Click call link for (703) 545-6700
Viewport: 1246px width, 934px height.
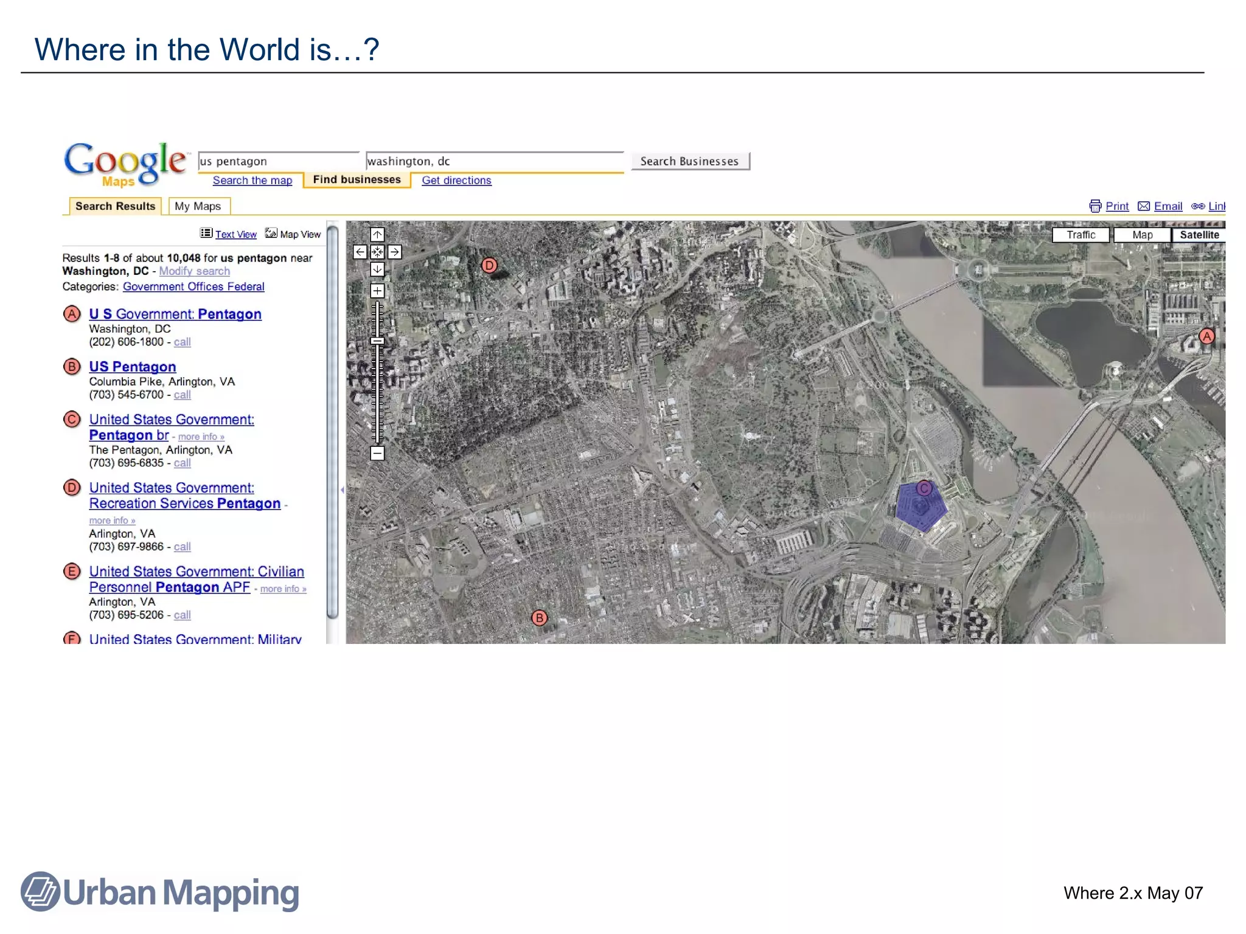(x=183, y=395)
